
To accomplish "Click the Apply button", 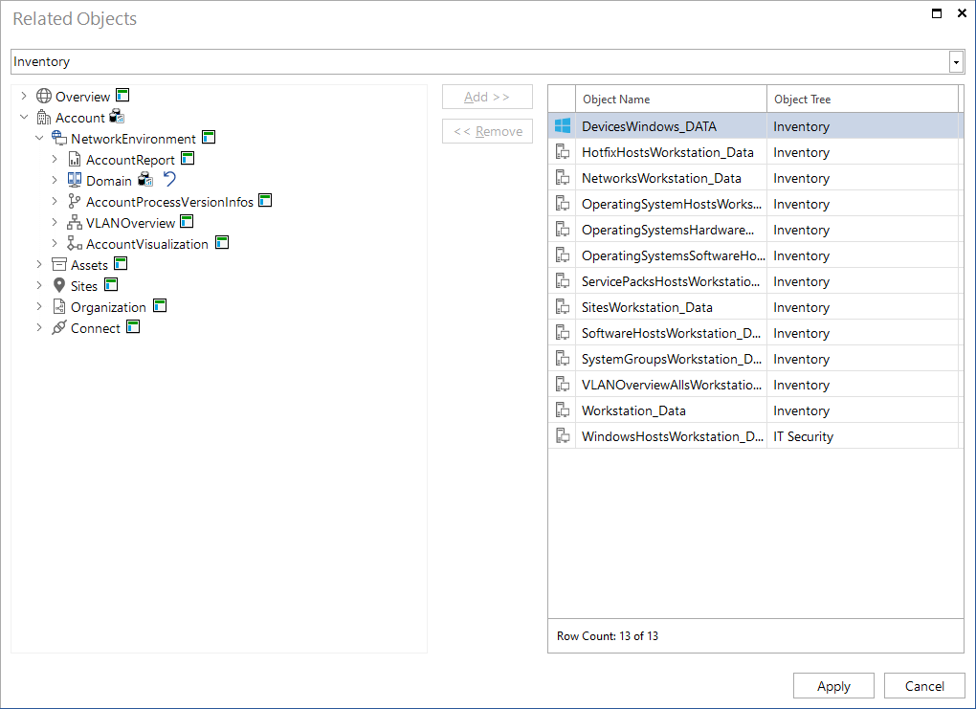I will point(833,685).
